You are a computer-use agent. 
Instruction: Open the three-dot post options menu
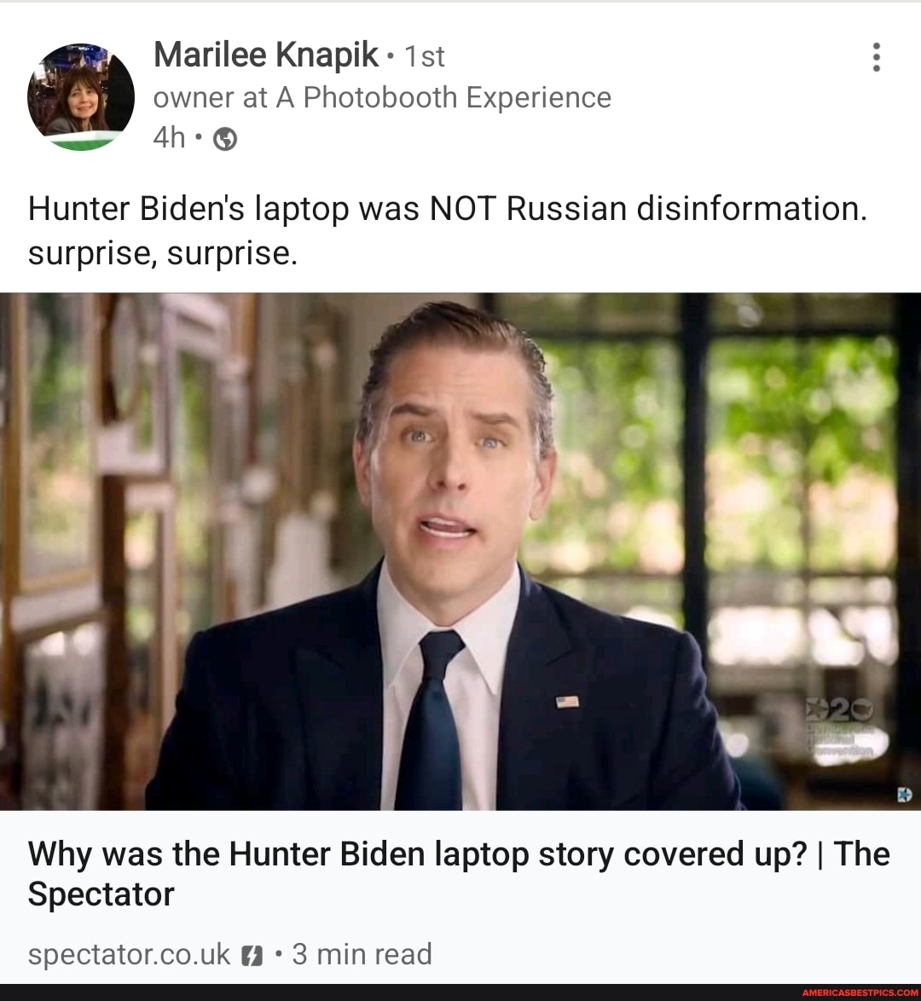click(x=877, y=57)
